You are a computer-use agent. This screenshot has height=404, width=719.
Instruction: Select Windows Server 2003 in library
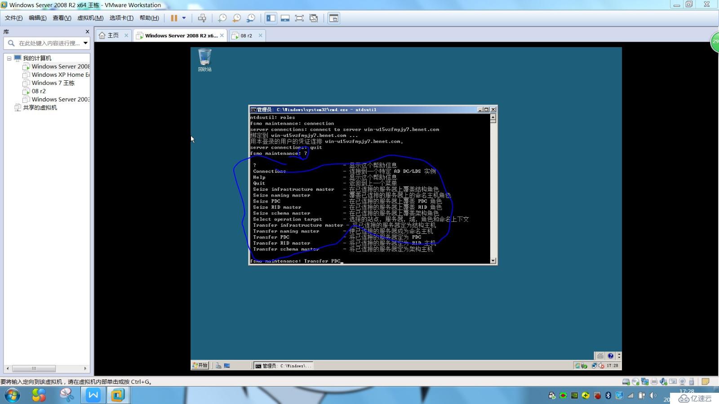pos(57,99)
